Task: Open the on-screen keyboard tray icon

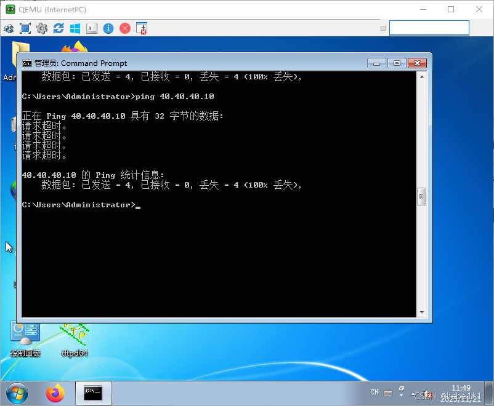Action: coord(388,392)
